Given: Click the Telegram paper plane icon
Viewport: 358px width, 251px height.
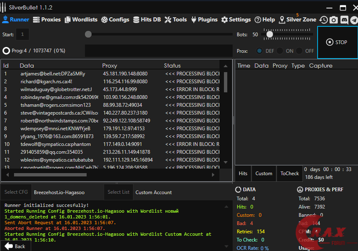Looking at the screenshot, I should (354, 20).
